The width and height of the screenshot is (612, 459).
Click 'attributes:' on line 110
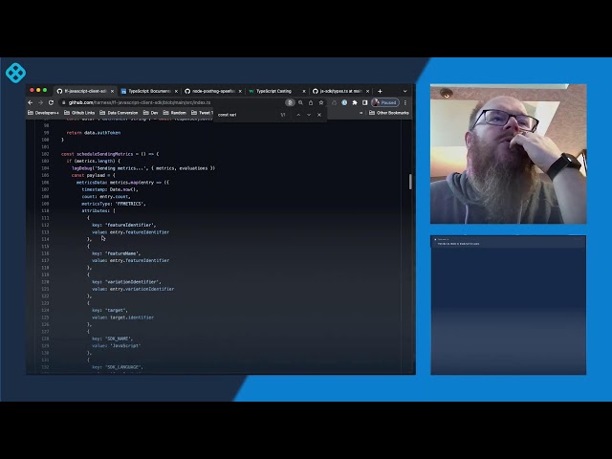96,210
